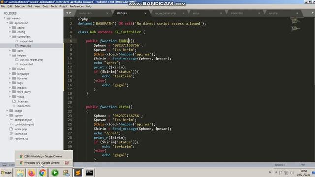Close the Whatsapp API Chrome window preview
The image size is (315, 177).
pyautogui.click(x=67, y=163)
